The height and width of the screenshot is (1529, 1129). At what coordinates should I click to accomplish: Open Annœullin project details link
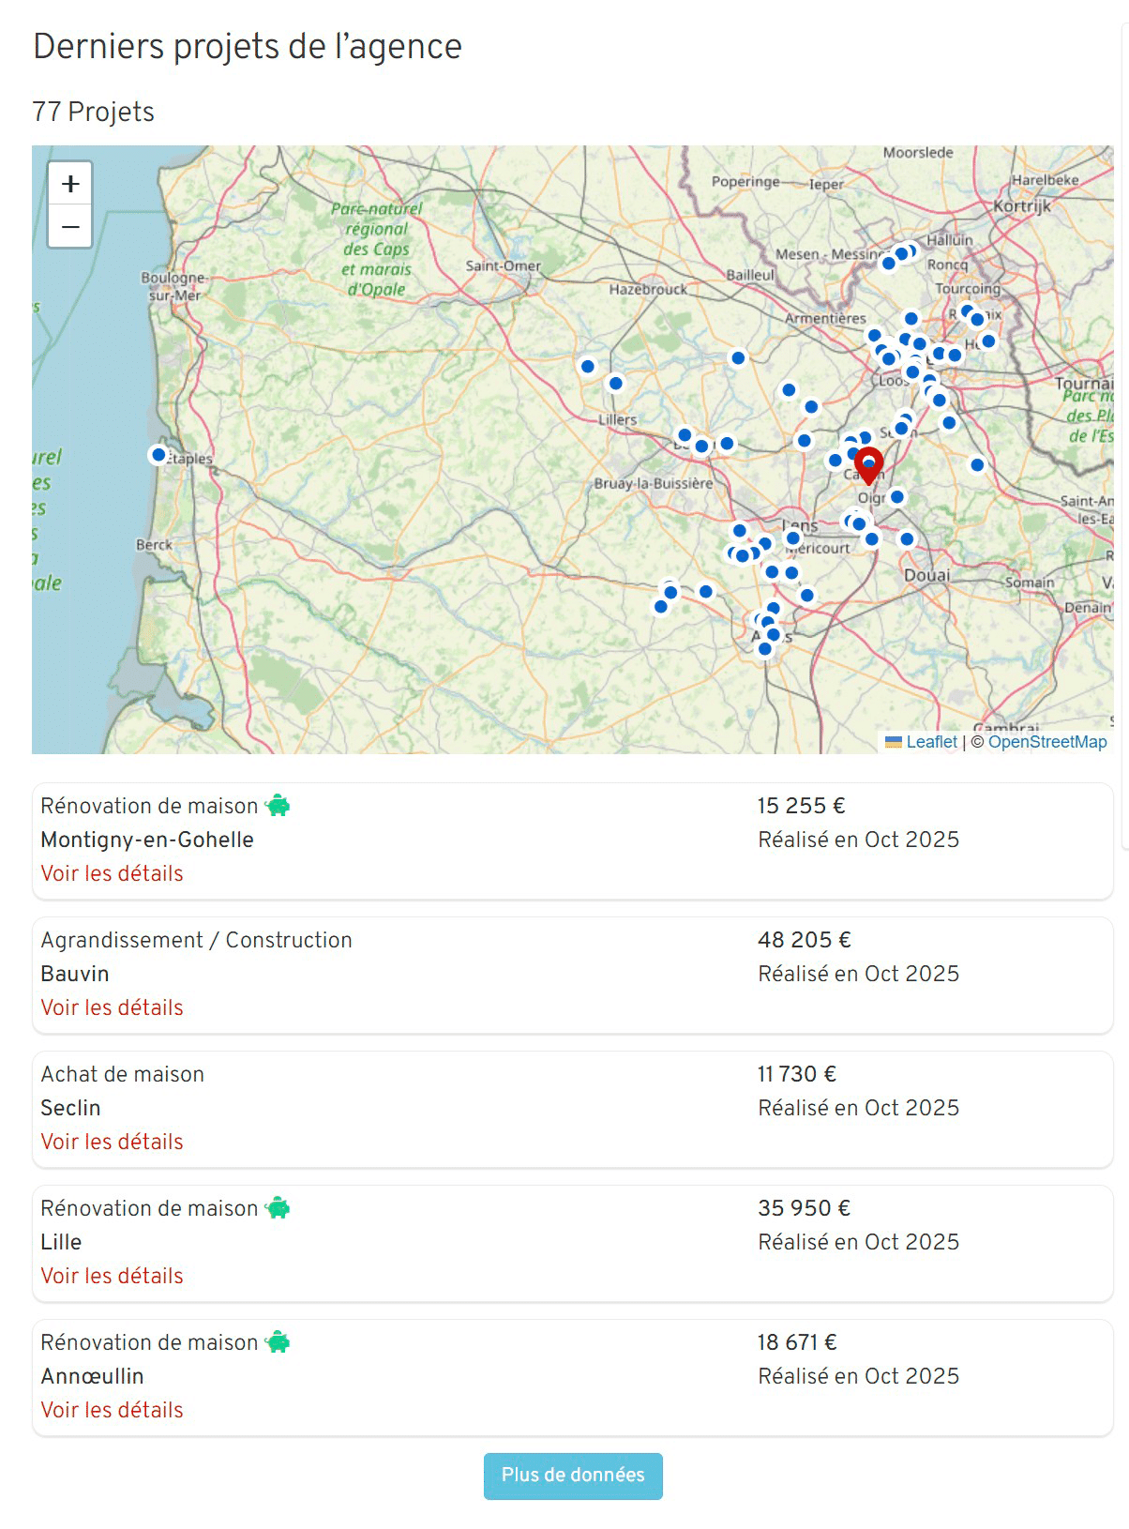[x=112, y=1410]
